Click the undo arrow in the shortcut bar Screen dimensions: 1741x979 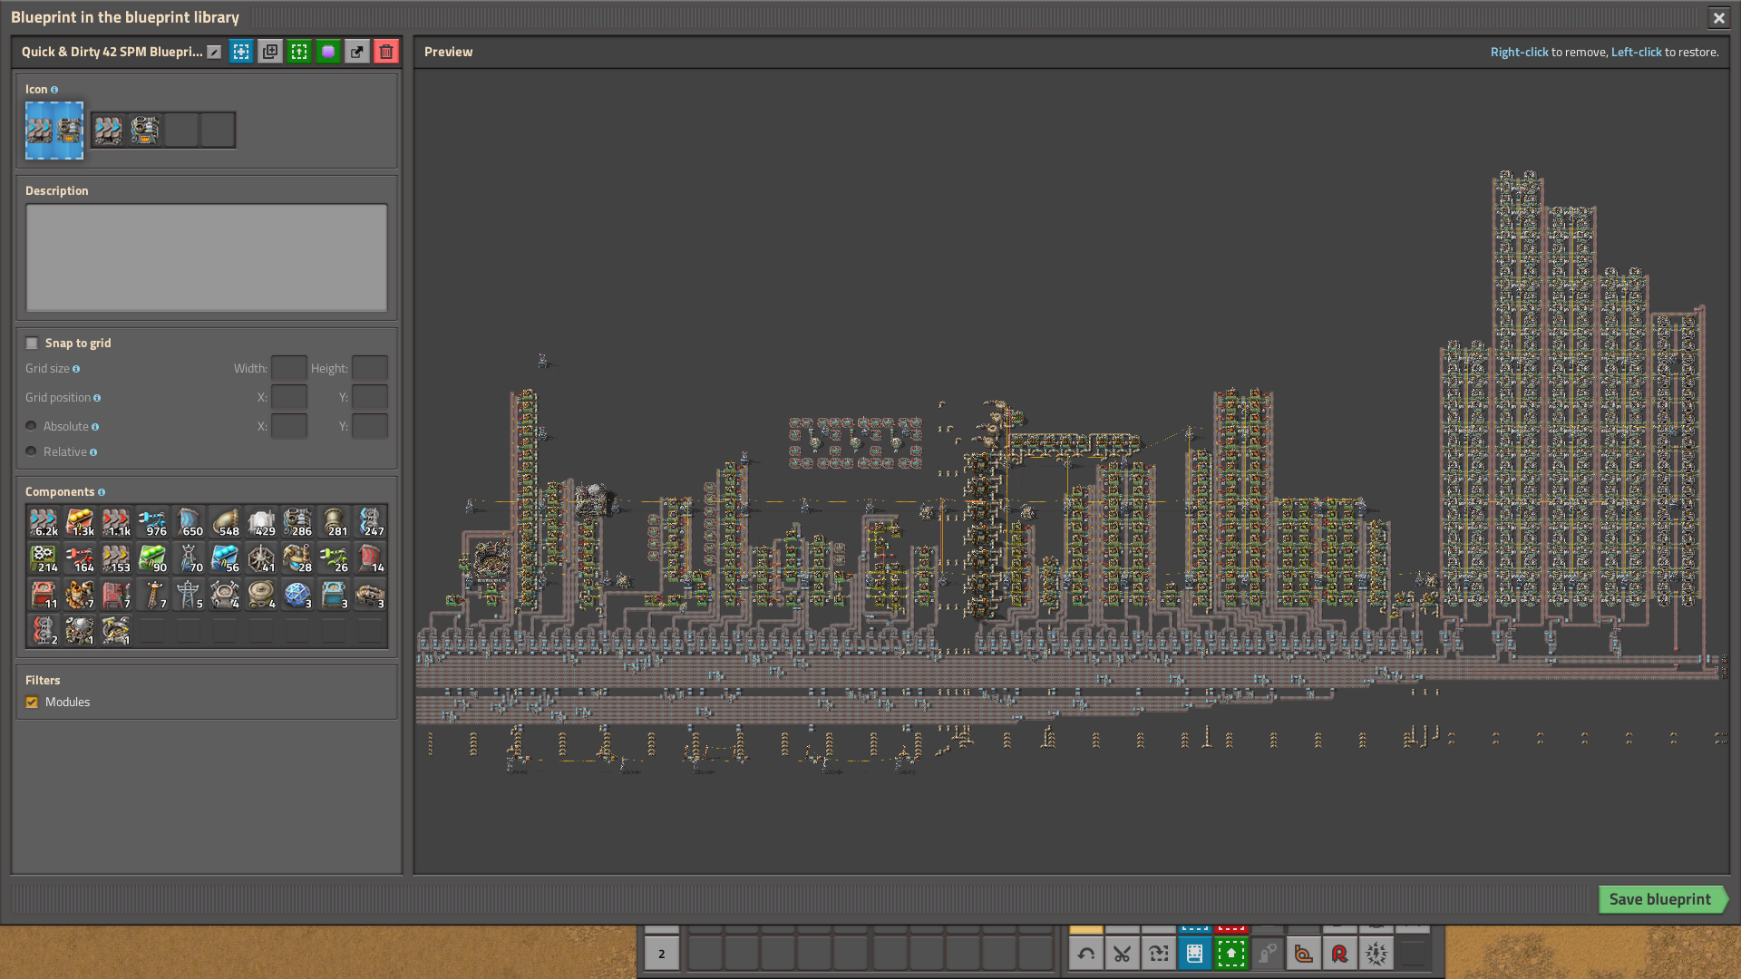[1085, 953]
